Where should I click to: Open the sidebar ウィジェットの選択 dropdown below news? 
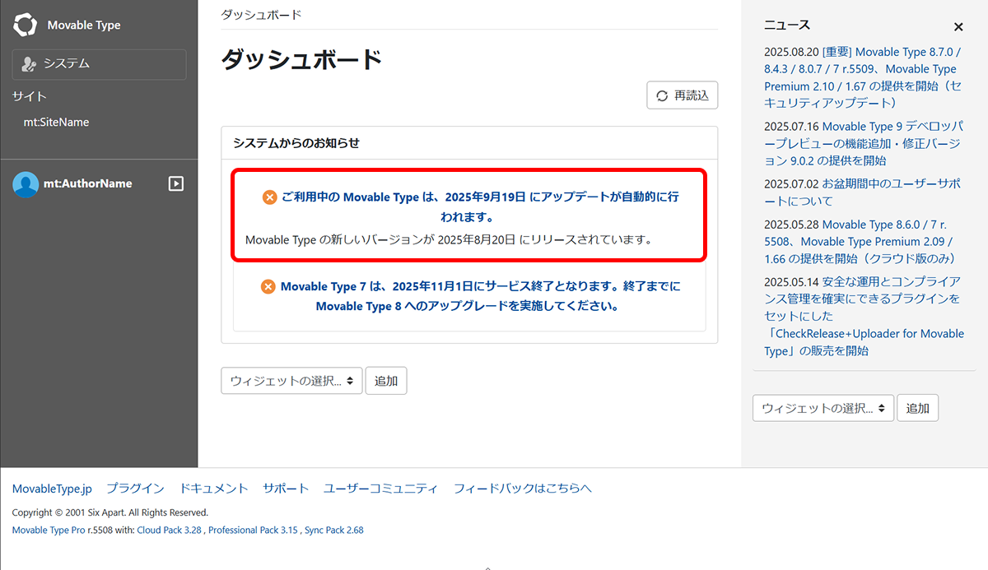[x=823, y=408]
